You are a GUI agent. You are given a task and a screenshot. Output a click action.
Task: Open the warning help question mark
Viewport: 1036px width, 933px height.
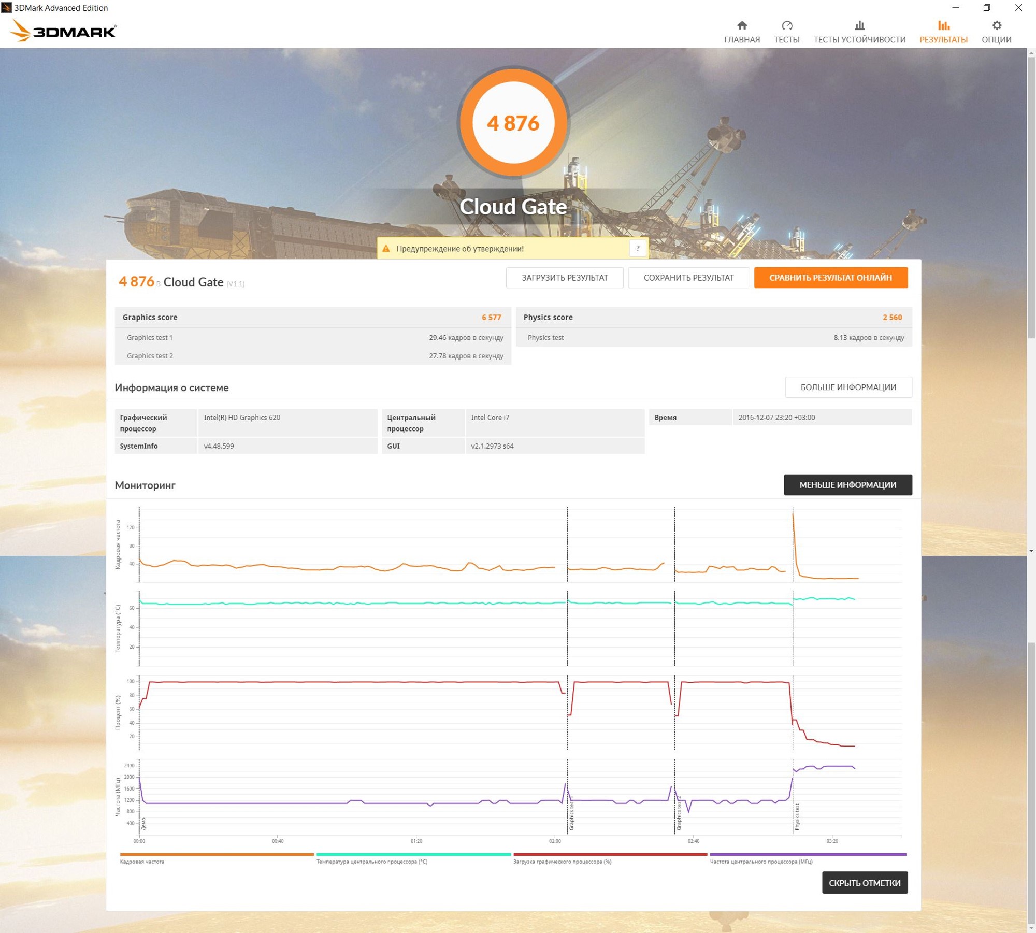[x=638, y=249]
